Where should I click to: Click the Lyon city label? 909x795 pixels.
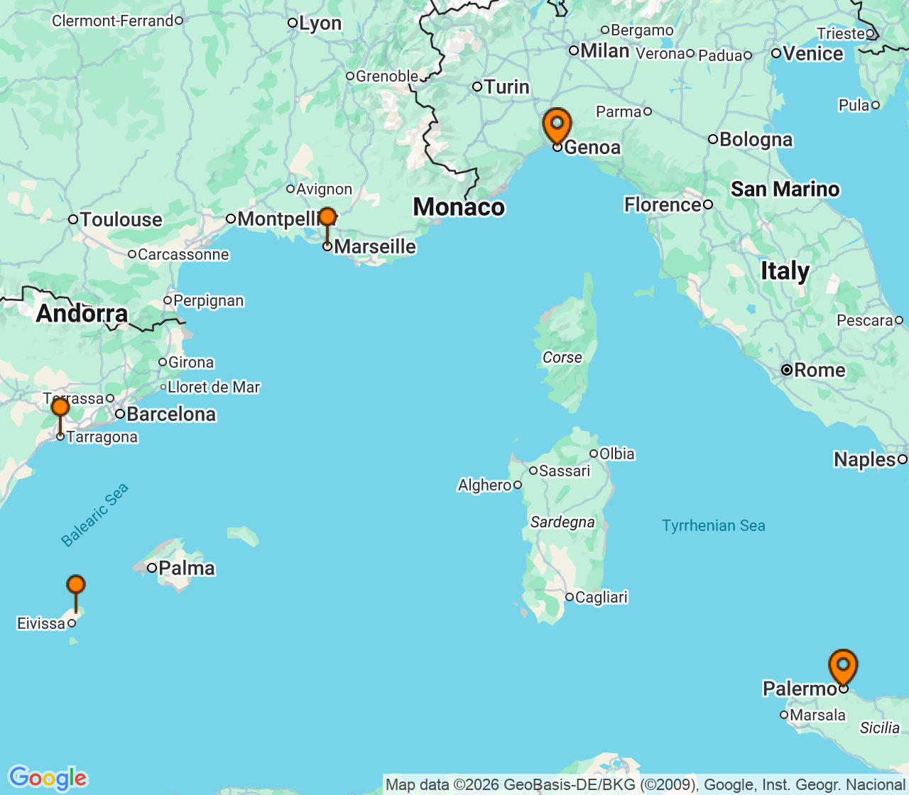pos(320,23)
